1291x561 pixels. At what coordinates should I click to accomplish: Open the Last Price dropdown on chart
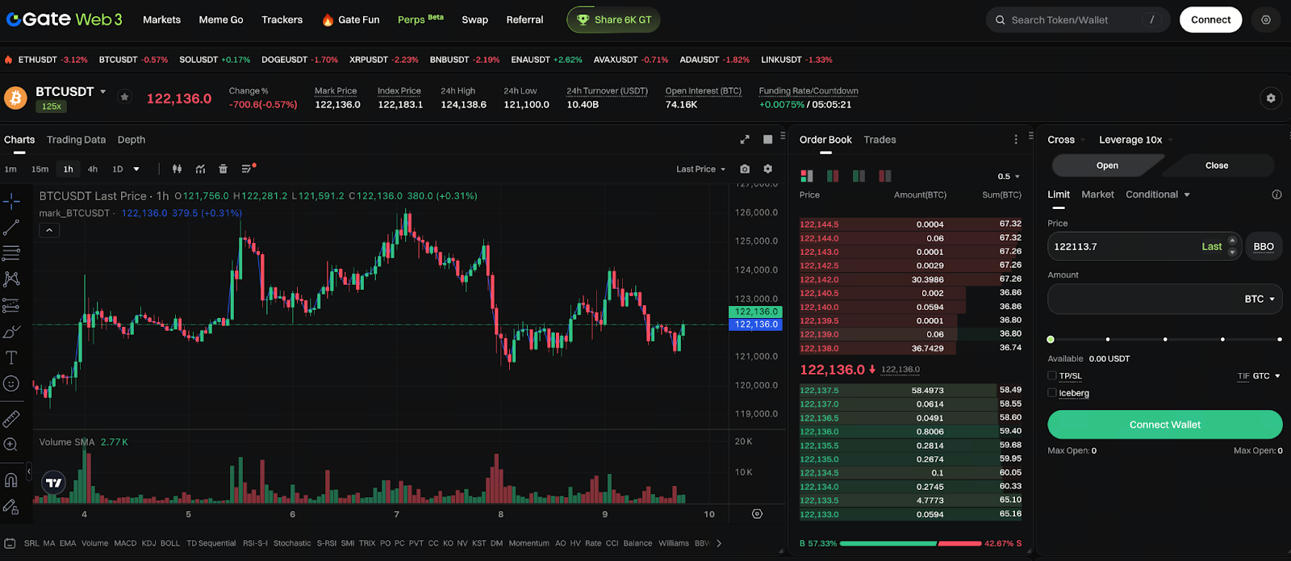click(700, 169)
